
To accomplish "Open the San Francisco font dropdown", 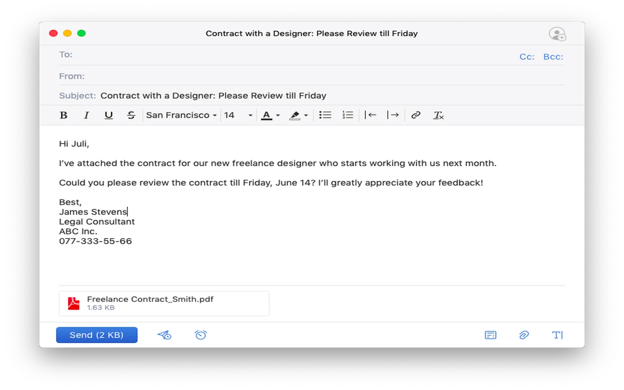I will (181, 115).
